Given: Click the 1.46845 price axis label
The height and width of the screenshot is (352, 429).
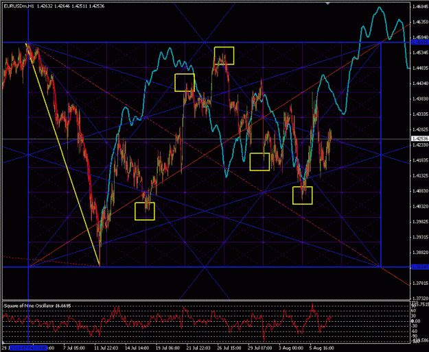Looking at the screenshot, I should [421, 7].
